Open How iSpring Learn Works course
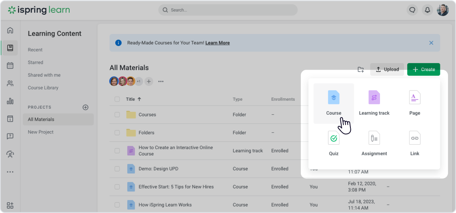The height and width of the screenshot is (213, 456). coord(165,205)
